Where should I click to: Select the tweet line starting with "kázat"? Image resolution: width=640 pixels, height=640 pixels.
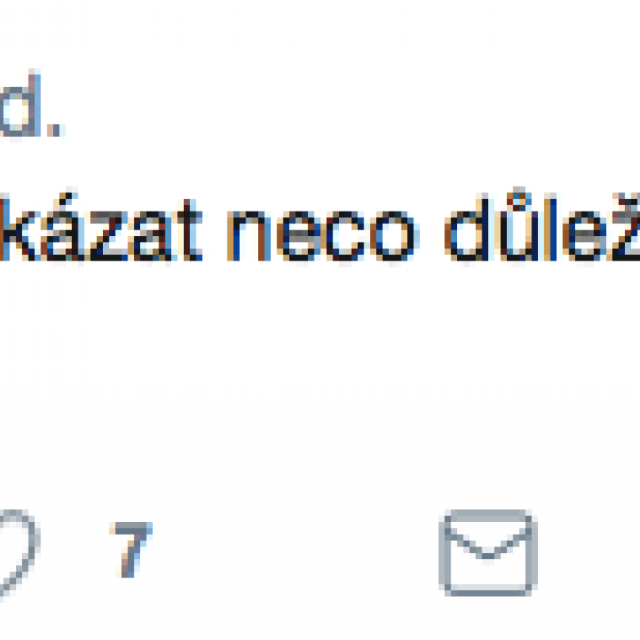(320, 227)
